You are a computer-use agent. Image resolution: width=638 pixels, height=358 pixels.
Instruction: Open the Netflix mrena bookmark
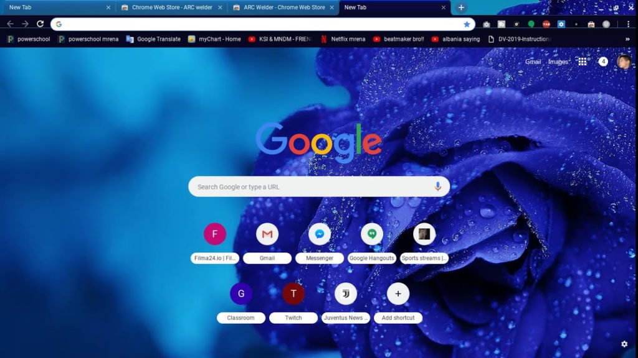coord(343,39)
